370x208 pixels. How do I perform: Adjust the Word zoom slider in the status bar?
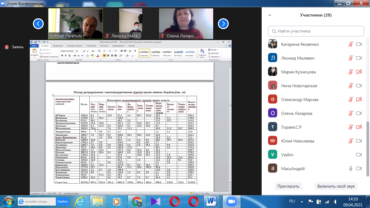click(x=220, y=194)
